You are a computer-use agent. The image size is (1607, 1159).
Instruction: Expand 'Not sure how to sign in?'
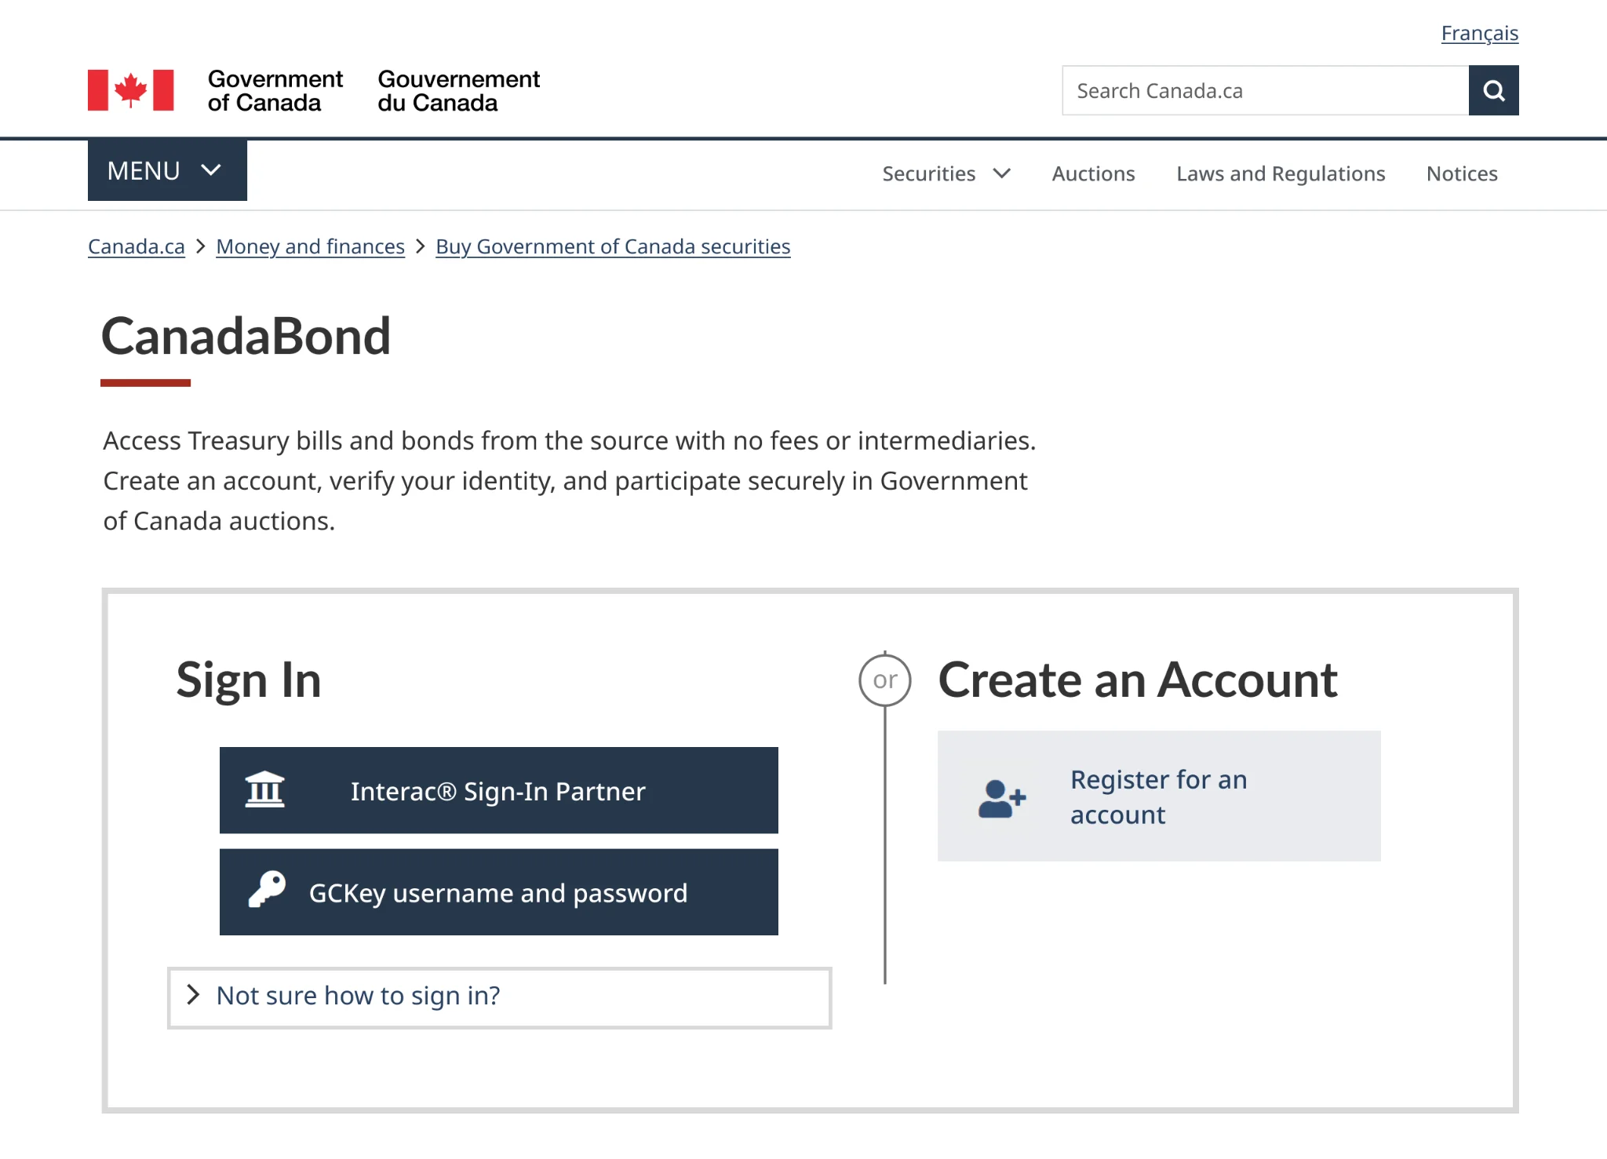pyautogui.click(x=357, y=996)
